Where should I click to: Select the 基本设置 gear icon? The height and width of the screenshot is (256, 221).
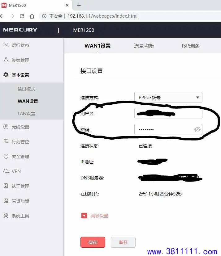(x=6, y=75)
